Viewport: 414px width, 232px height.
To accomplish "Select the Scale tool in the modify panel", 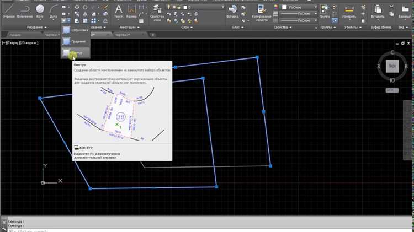I will [x=85, y=21].
